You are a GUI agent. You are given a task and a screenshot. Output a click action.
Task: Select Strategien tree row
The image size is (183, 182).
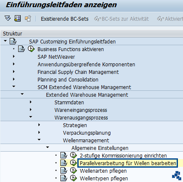[x=75, y=125]
